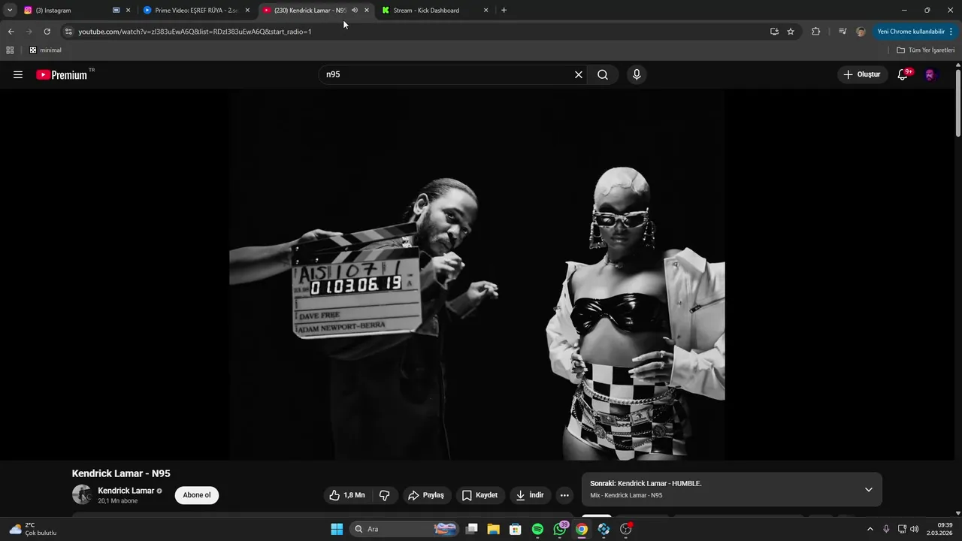Install the app from the address bar icon
962x541 pixels.
click(774, 32)
